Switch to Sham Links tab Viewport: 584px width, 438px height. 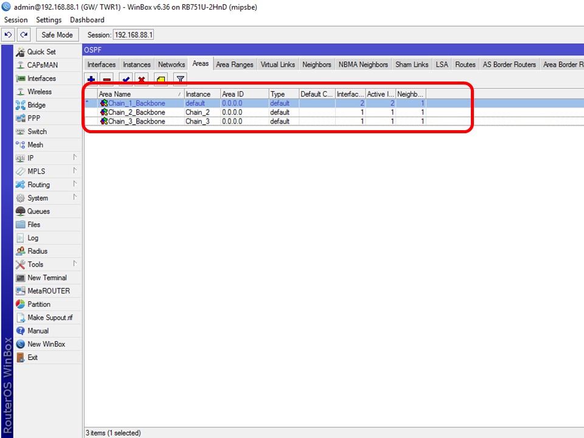(x=412, y=64)
